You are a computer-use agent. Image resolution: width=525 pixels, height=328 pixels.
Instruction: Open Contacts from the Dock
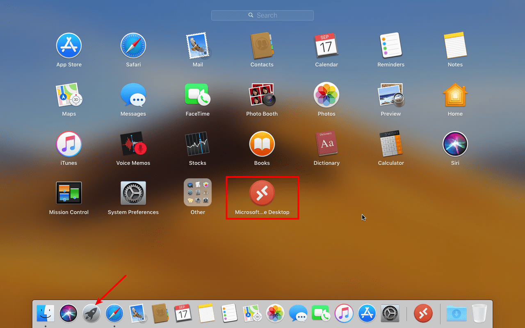pos(160,314)
